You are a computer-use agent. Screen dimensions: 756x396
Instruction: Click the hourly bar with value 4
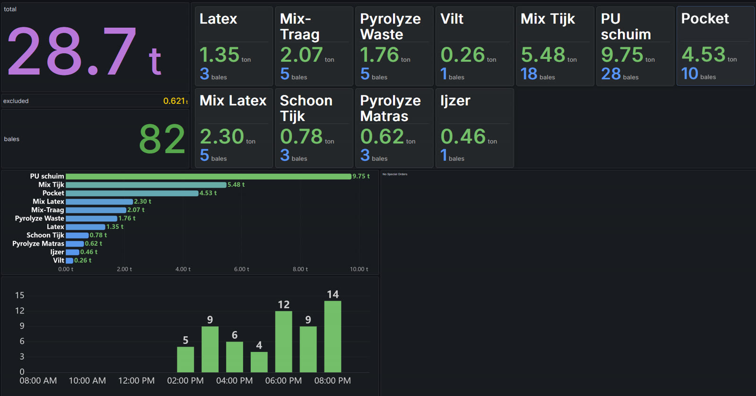[x=259, y=362]
